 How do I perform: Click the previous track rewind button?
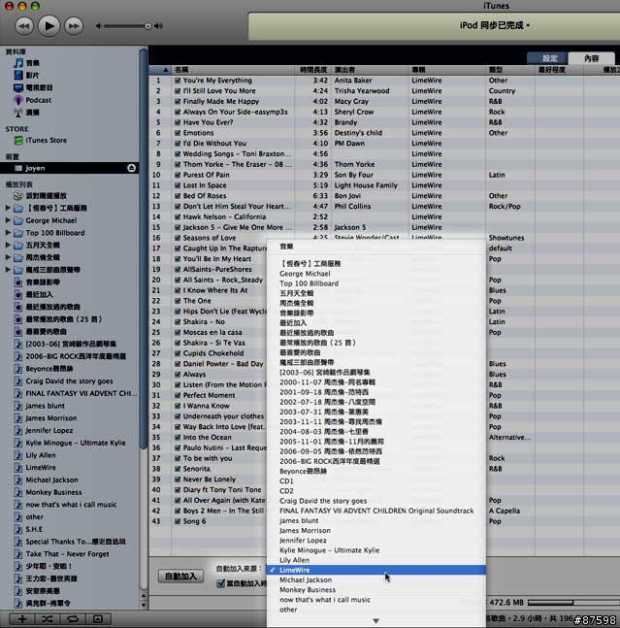24,26
